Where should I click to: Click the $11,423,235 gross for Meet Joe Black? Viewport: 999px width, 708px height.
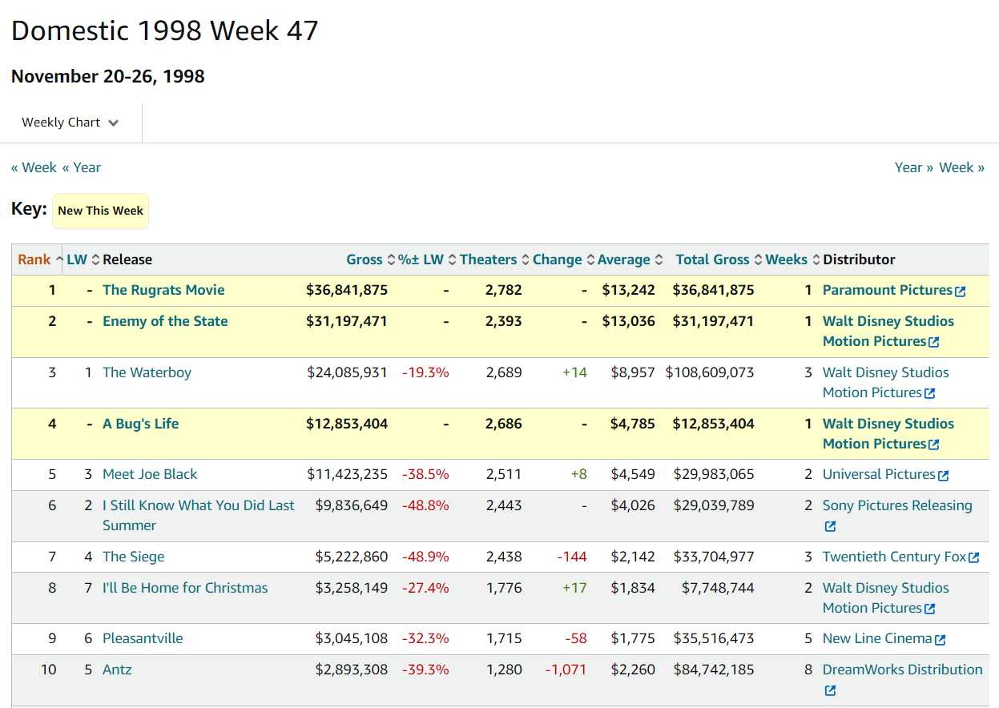click(x=347, y=474)
